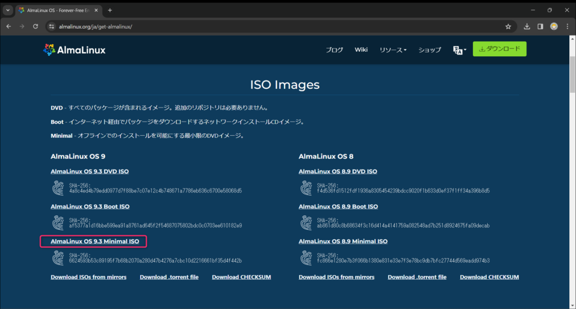Open the tab search dropdown arrow
This screenshot has height=309, width=576.
[8, 10]
